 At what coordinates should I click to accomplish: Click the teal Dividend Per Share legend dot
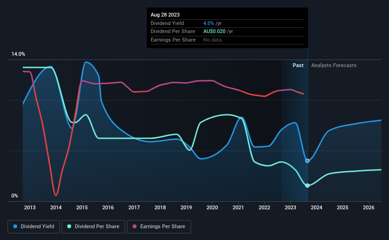69,226
